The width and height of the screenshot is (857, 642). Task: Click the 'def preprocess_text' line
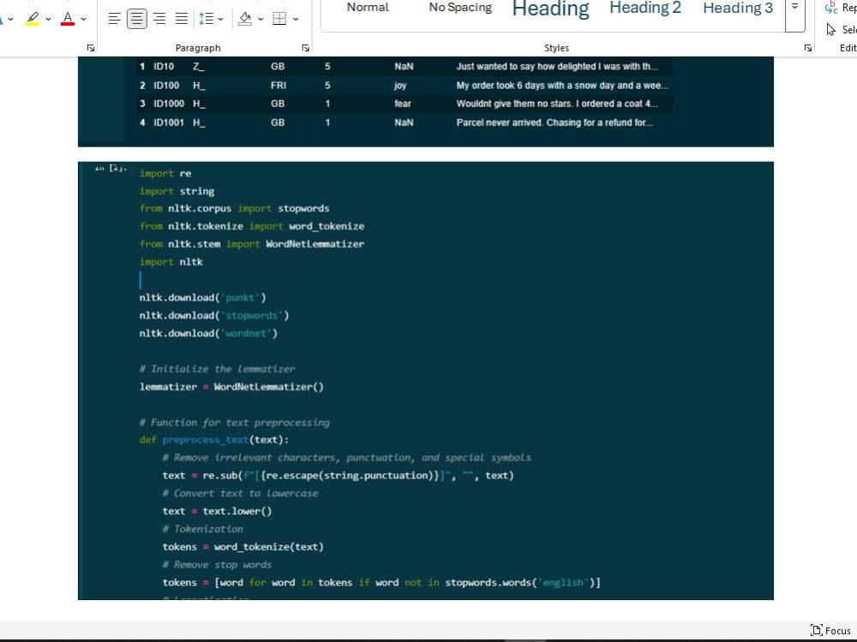[x=214, y=440]
